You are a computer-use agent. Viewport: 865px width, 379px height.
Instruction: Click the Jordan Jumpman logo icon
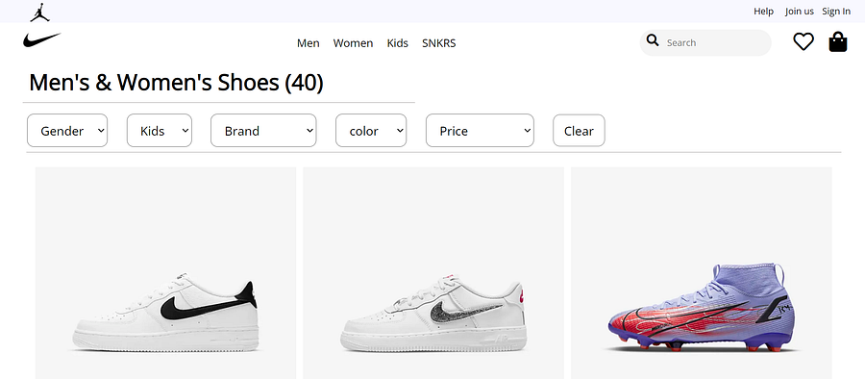[x=39, y=12]
